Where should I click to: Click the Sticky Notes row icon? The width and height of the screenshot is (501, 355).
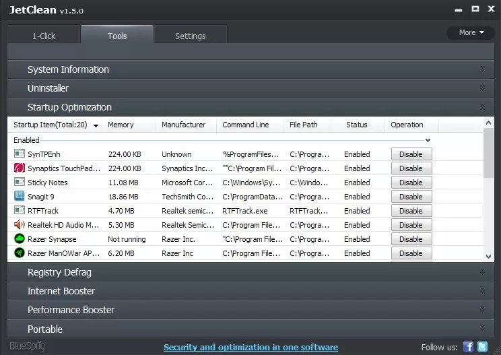(x=19, y=182)
